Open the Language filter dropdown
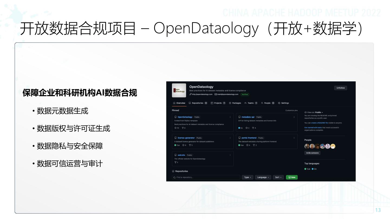Viewport: 390px width, 219px height. pyautogui.click(x=263, y=177)
